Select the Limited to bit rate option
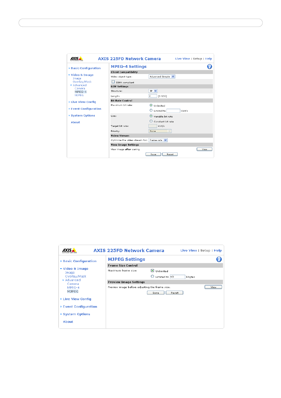 coord(151,111)
